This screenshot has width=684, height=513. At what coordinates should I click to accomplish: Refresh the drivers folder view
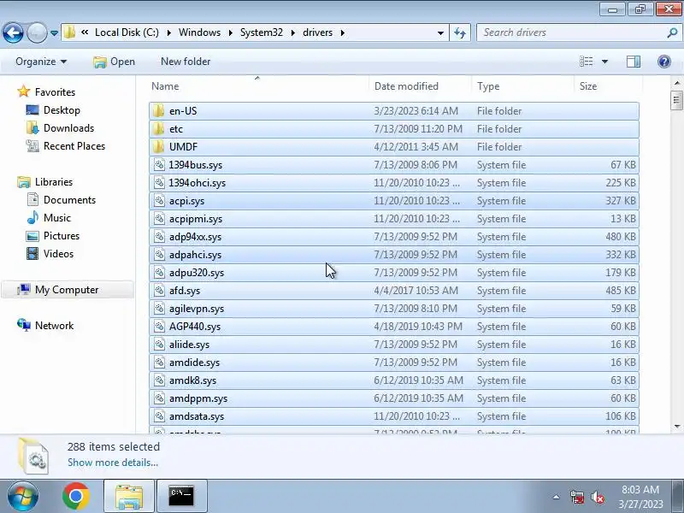point(460,32)
